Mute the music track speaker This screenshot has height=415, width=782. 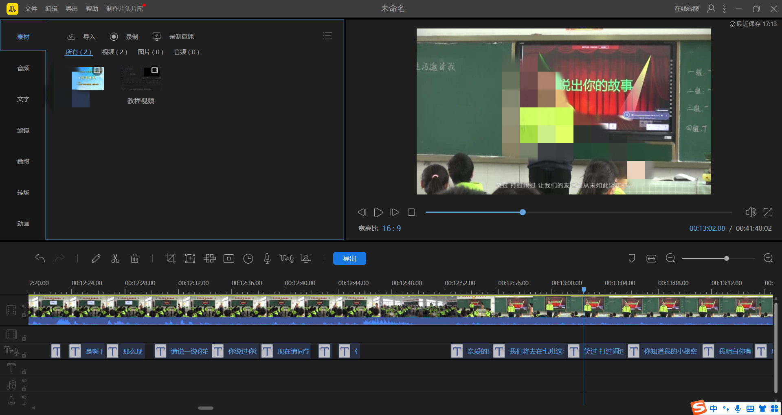tap(24, 381)
